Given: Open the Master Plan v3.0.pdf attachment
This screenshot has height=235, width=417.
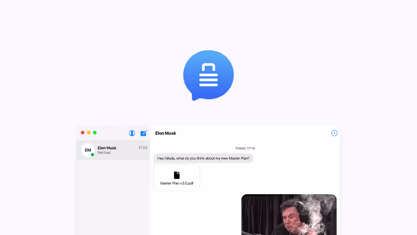Looking at the screenshot, I should pyautogui.click(x=177, y=178).
